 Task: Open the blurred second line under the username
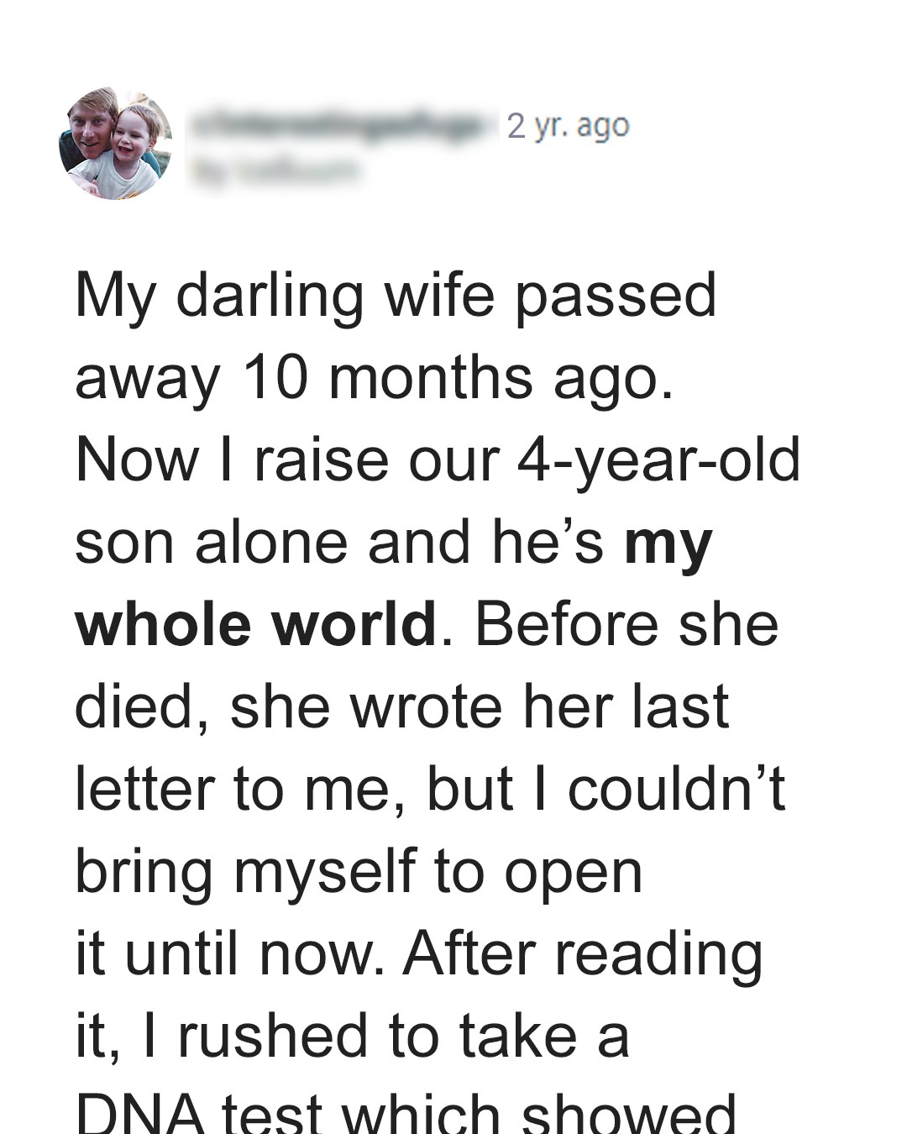coord(275,171)
